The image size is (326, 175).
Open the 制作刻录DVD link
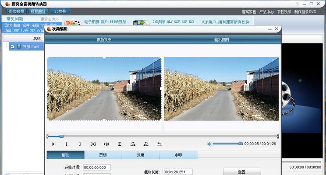click(x=305, y=12)
